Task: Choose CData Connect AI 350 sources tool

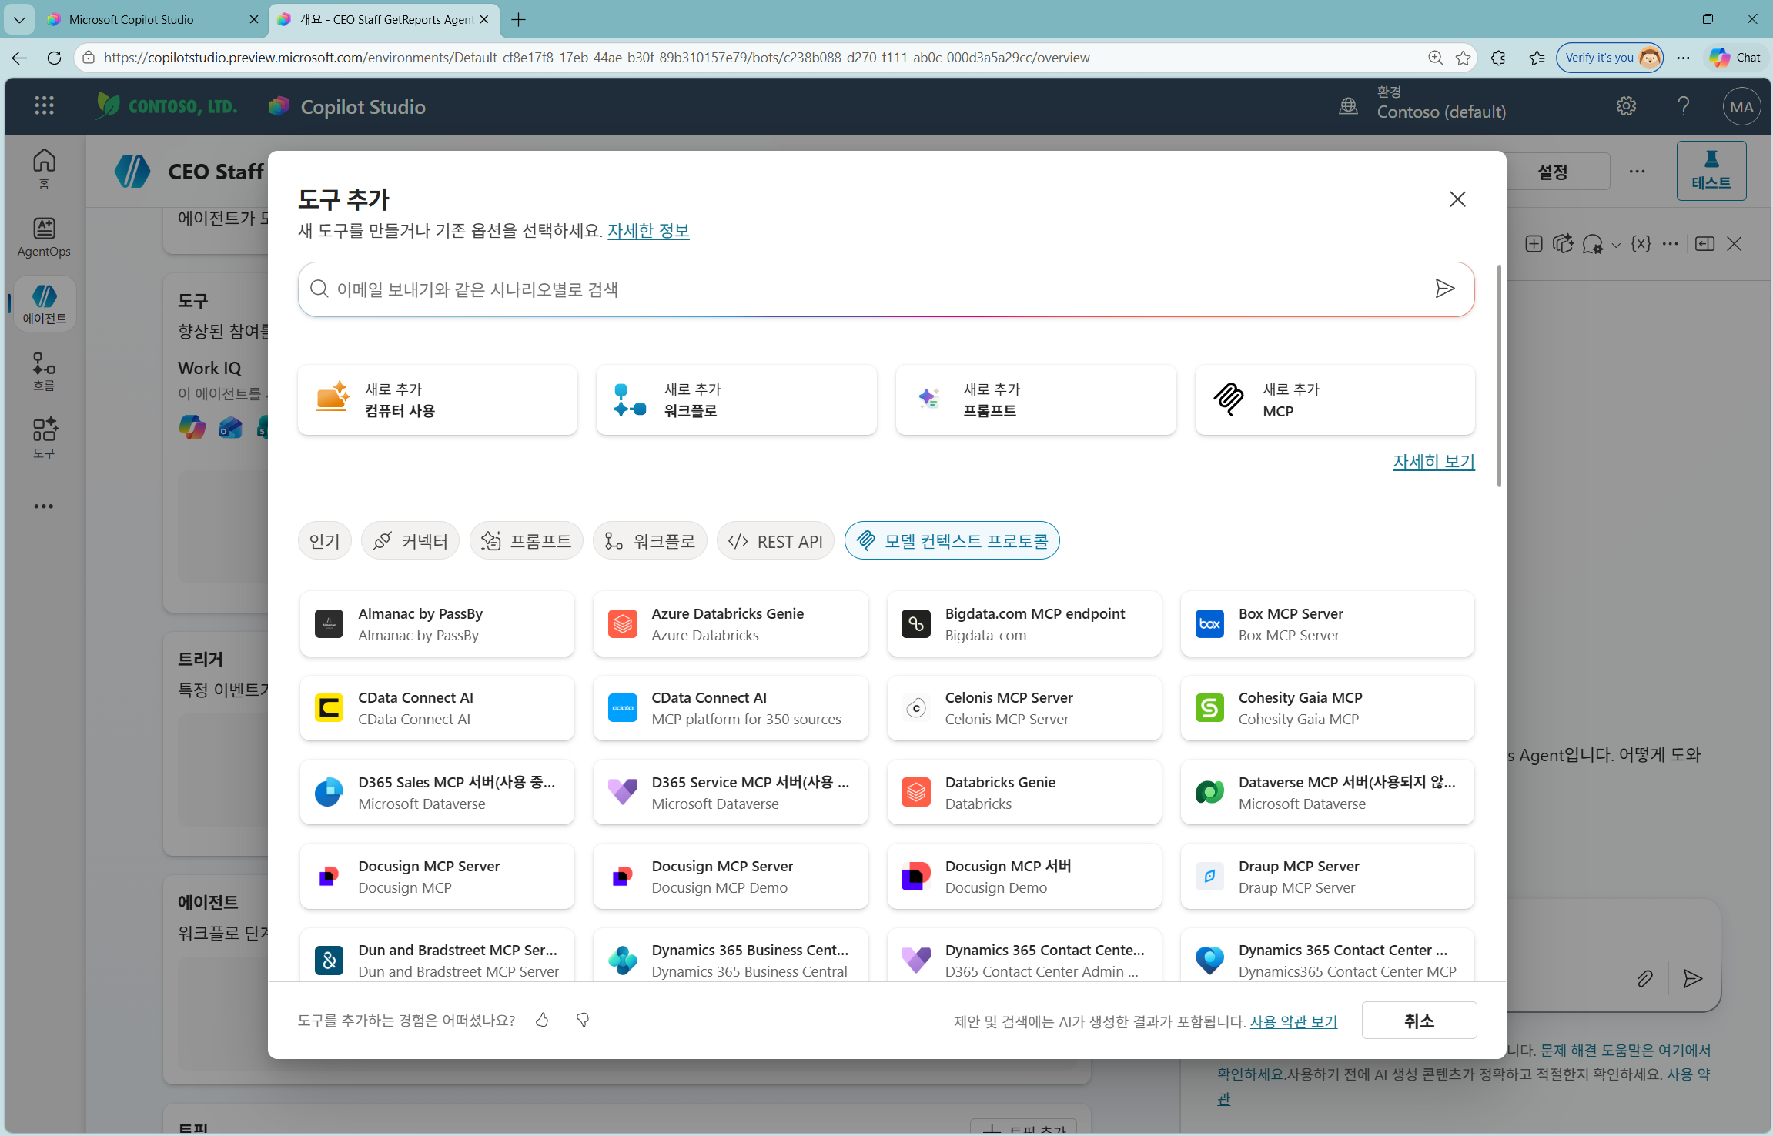Action: 731,708
